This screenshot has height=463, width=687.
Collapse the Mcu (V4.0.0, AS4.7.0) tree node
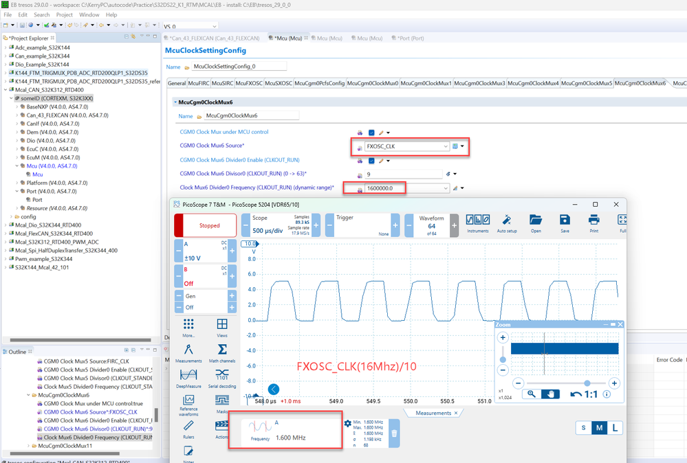coord(17,166)
